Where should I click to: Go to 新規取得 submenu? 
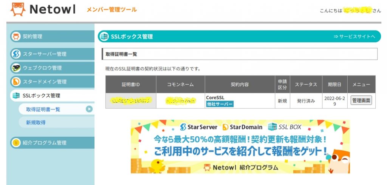pos(56,122)
